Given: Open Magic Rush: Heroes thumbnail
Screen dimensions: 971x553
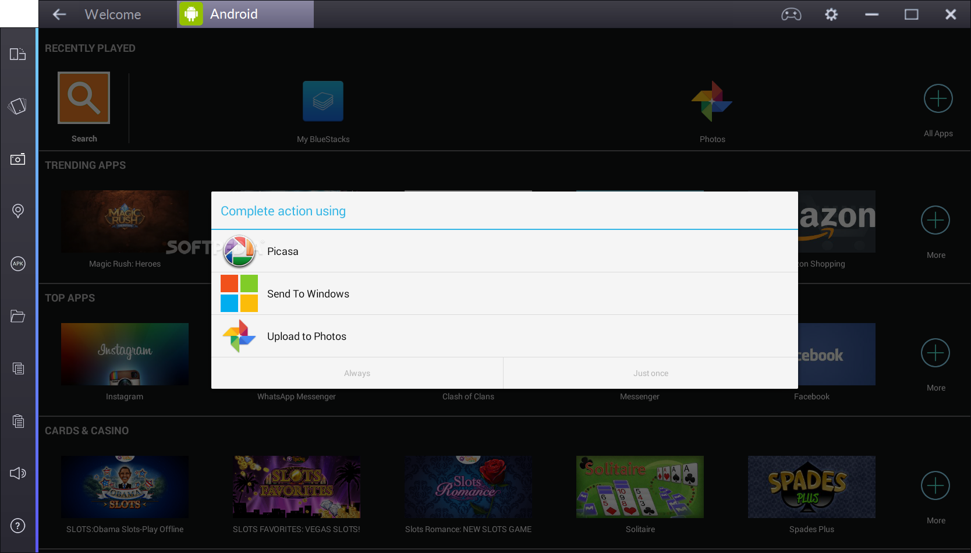Looking at the screenshot, I should tap(125, 221).
